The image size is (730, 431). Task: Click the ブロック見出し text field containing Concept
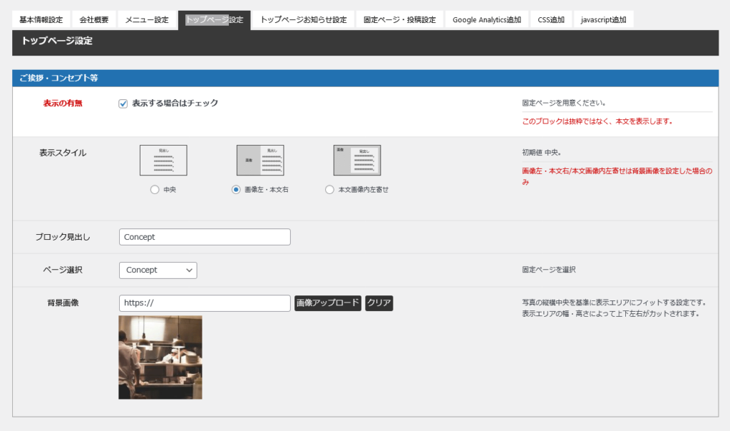point(205,237)
